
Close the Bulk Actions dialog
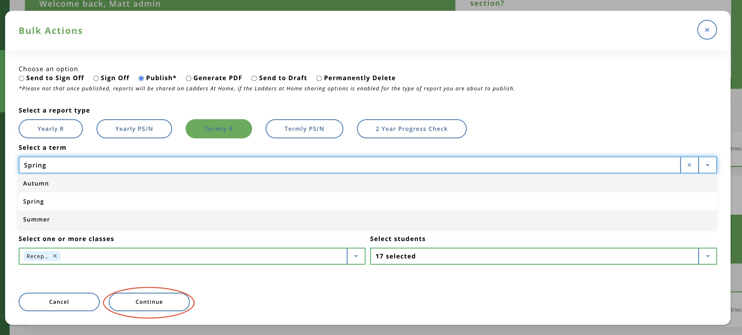click(x=707, y=30)
